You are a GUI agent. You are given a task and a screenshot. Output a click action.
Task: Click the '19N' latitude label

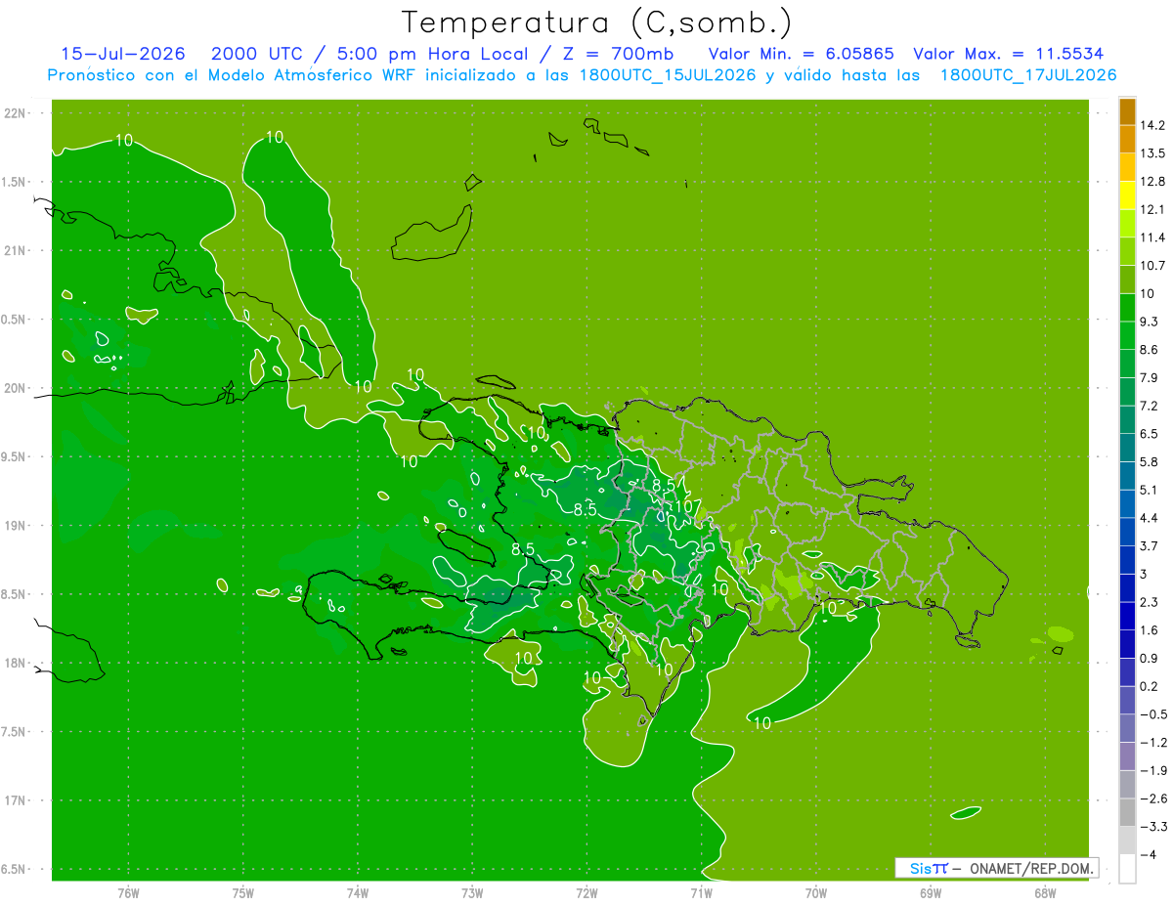15,526
